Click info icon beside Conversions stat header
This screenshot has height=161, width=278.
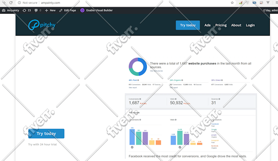click(140, 99)
